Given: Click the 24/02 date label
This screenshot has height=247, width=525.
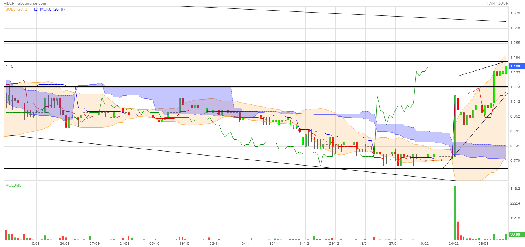Looking at the screenshot, I should (x=454, y=243).
